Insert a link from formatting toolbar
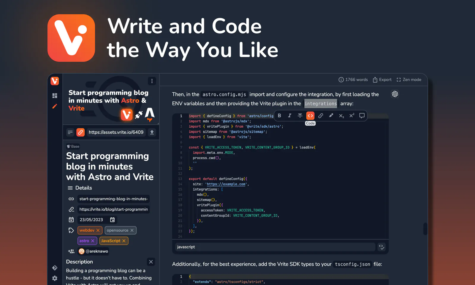475x285 pixels. click(x=321, y=115)
